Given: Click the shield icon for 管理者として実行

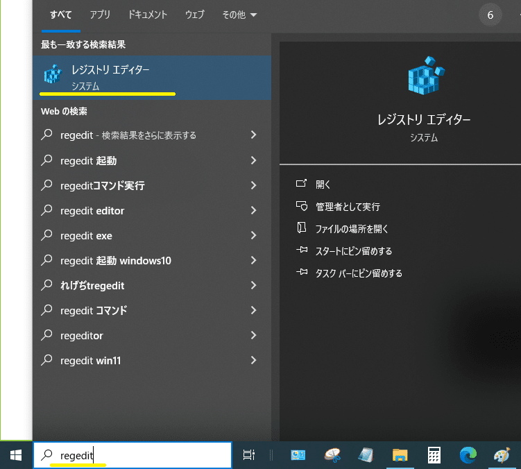Looking at the screenshot, I should coord(302,206).
